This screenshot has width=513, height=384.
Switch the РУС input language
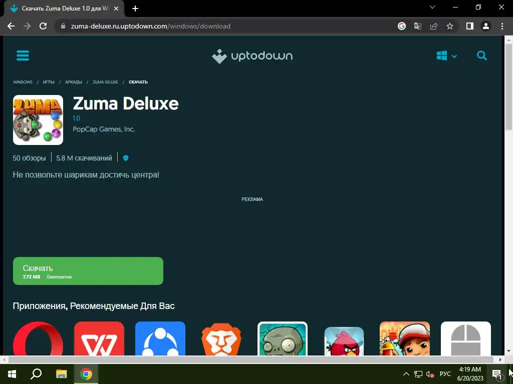(445, 374)
